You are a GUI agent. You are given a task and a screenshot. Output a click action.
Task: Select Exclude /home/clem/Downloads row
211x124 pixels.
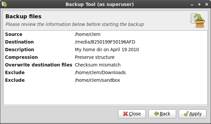click(x=105, y=72)
